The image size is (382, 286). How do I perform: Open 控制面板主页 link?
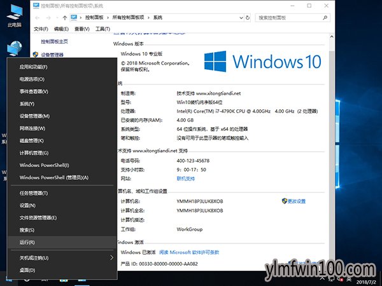click(54, 41)
